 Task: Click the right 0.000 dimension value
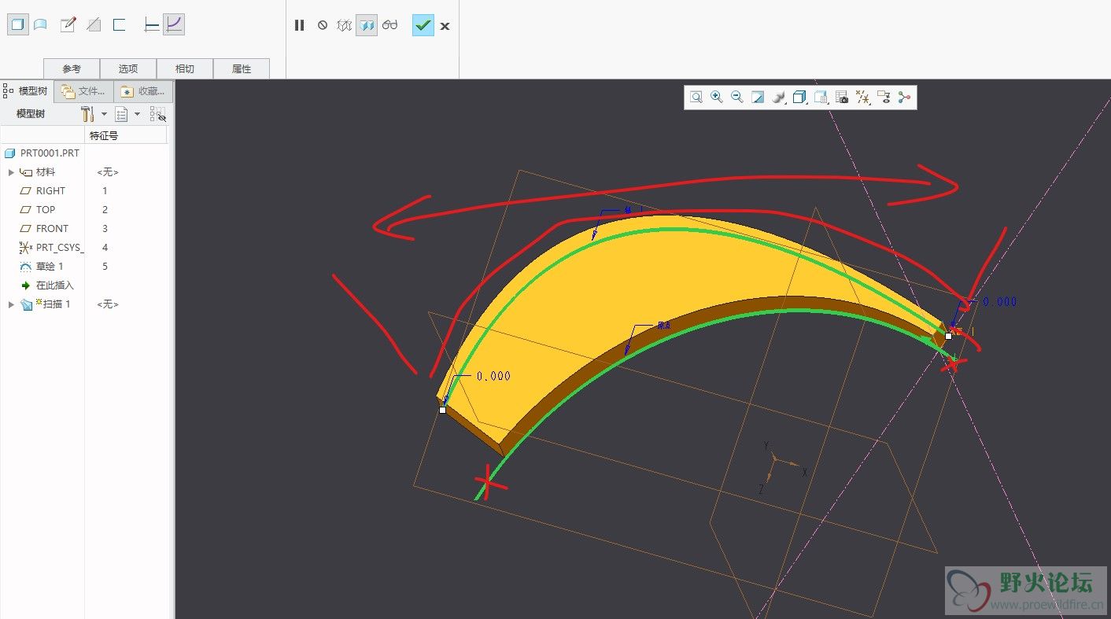999,302
